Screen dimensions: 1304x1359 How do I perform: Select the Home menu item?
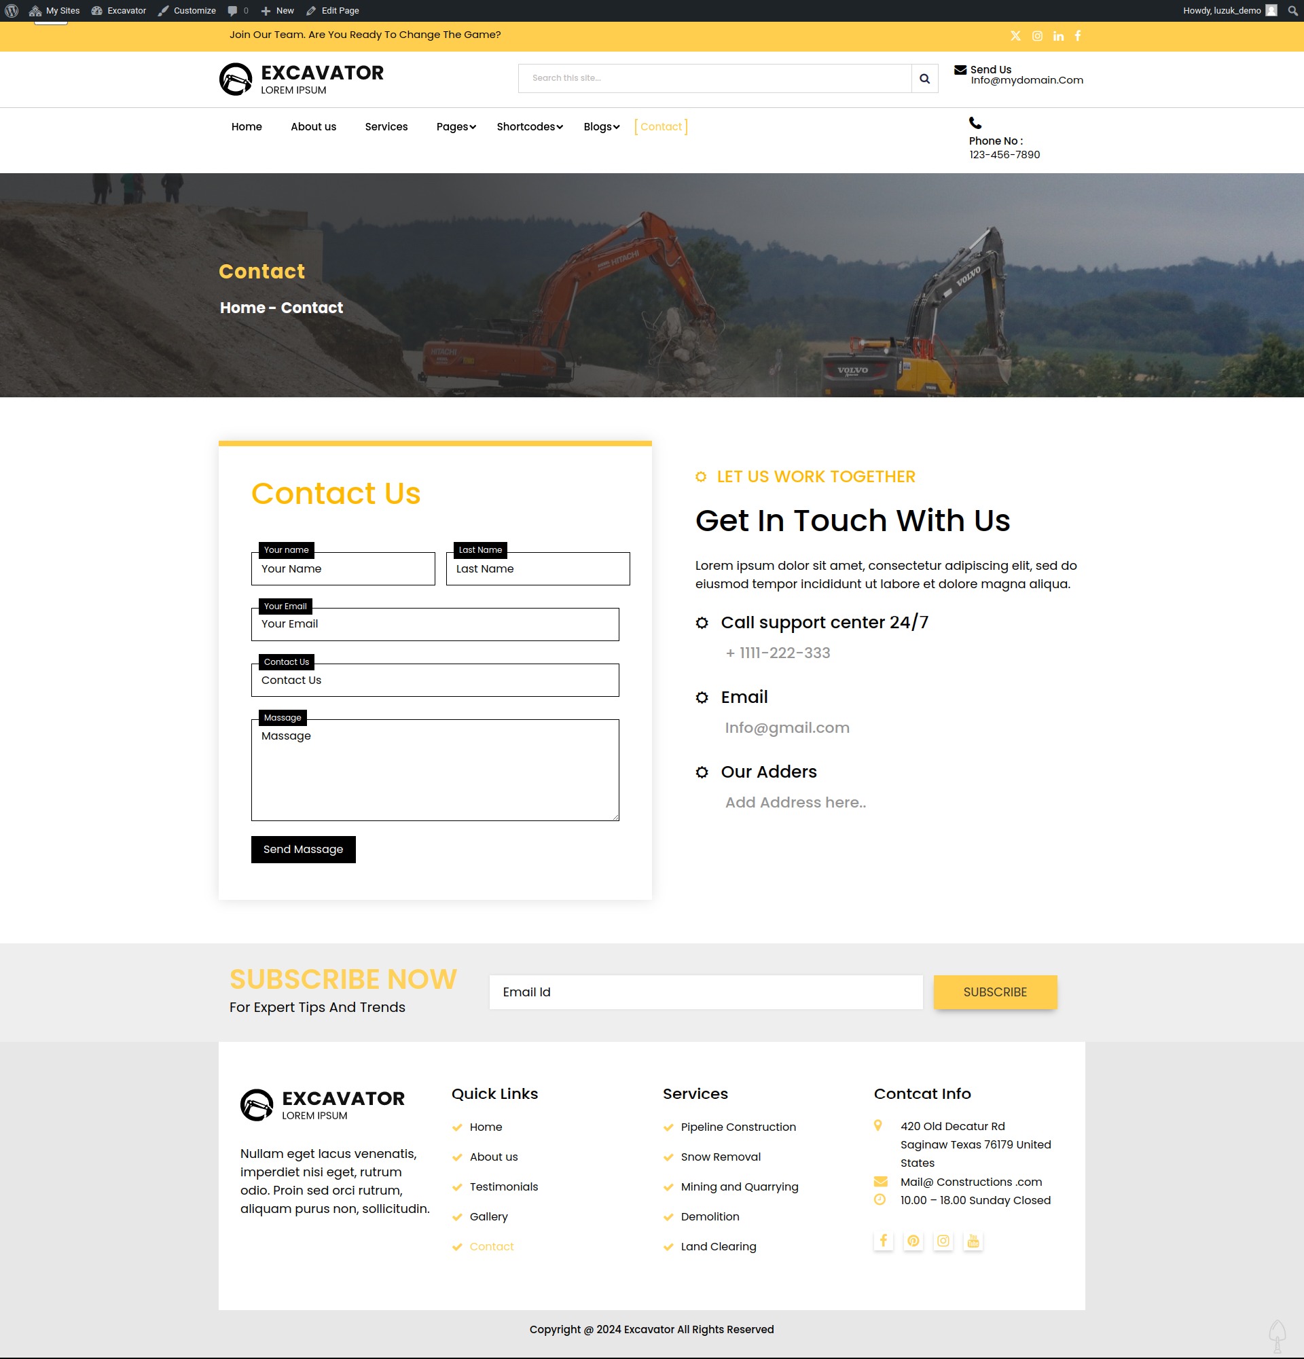[247, 126]
